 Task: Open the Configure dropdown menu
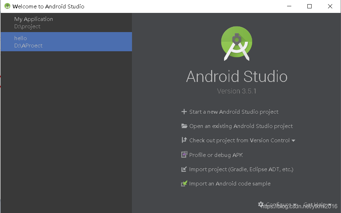point(279,204)
